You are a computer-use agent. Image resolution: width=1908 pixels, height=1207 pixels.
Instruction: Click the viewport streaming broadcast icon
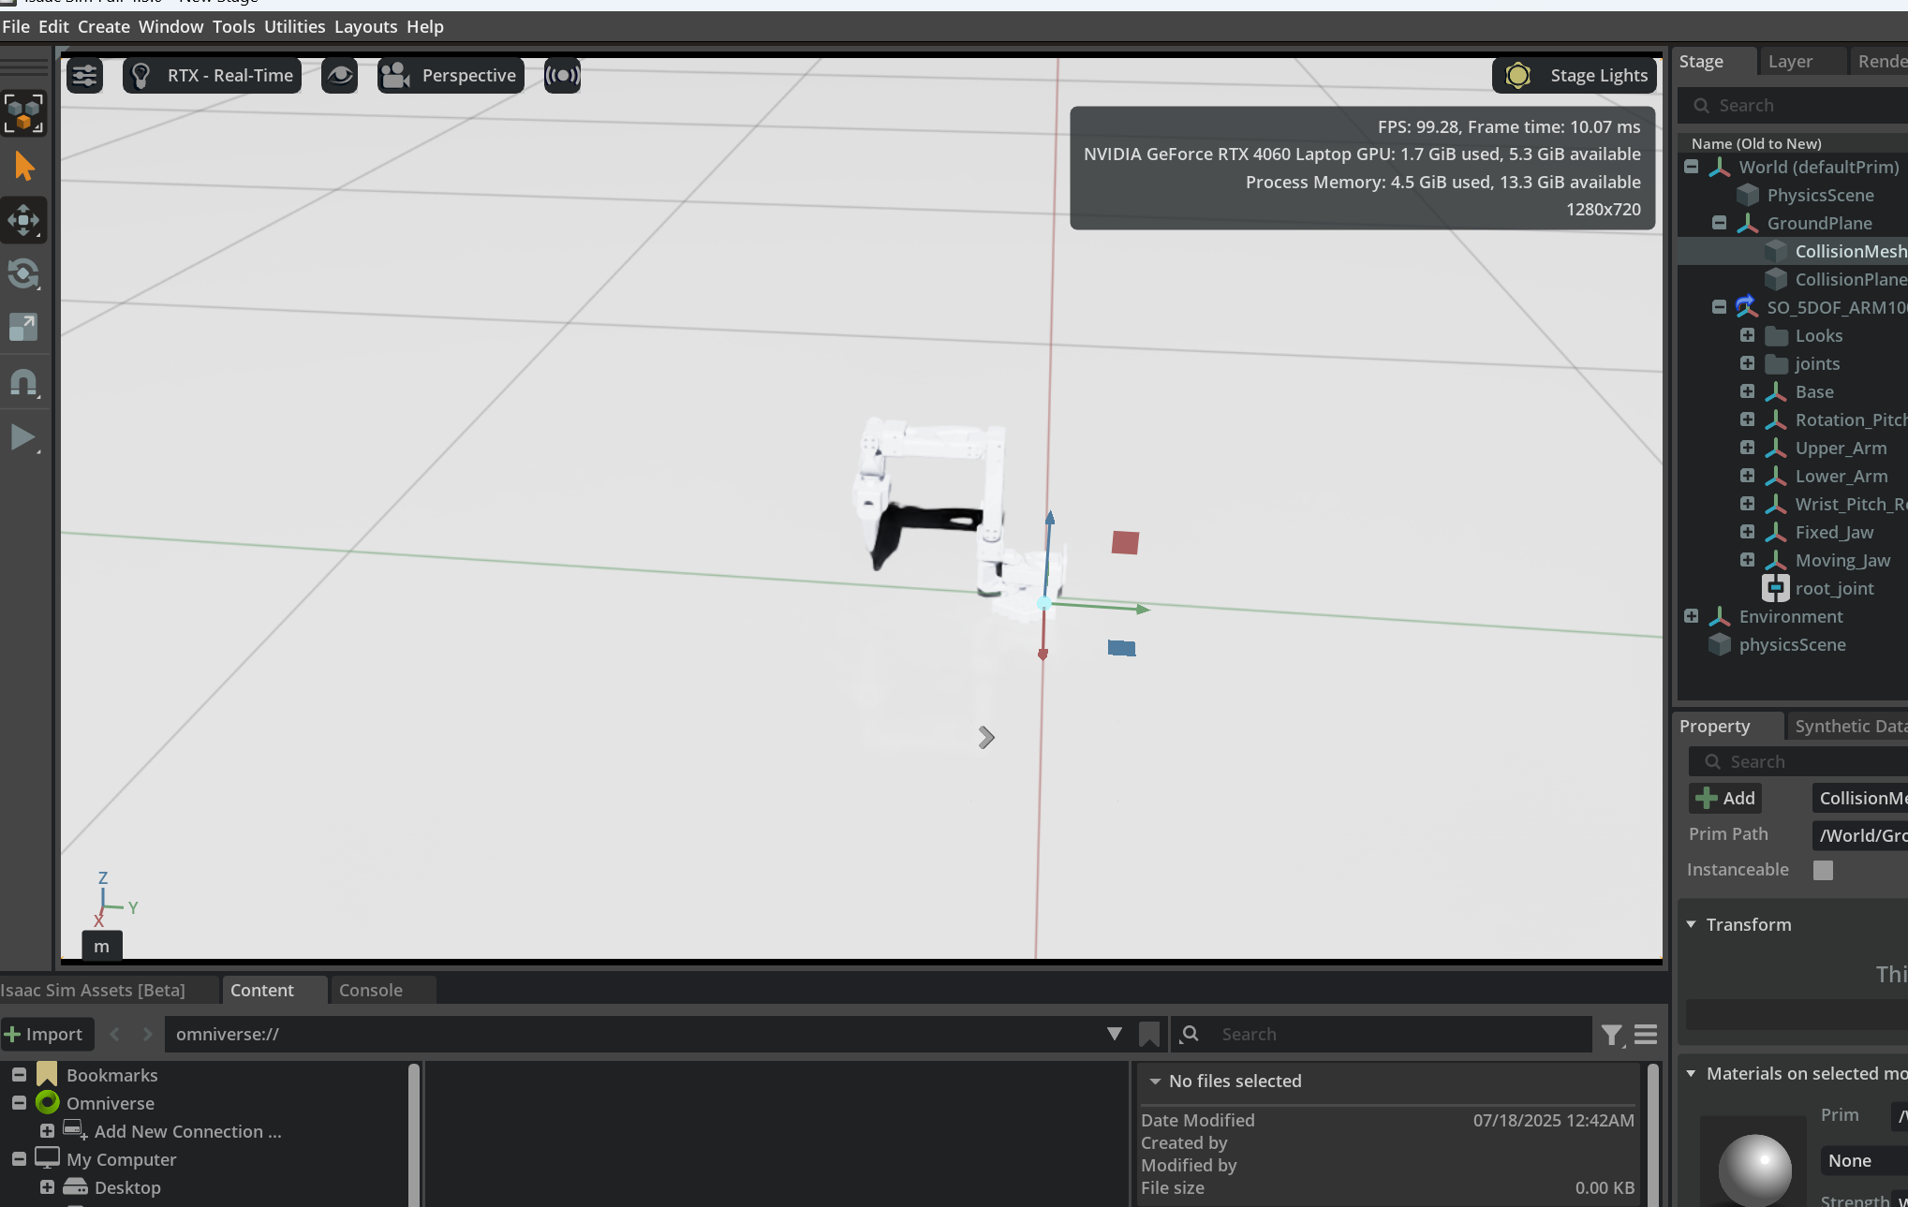point(562,75)
